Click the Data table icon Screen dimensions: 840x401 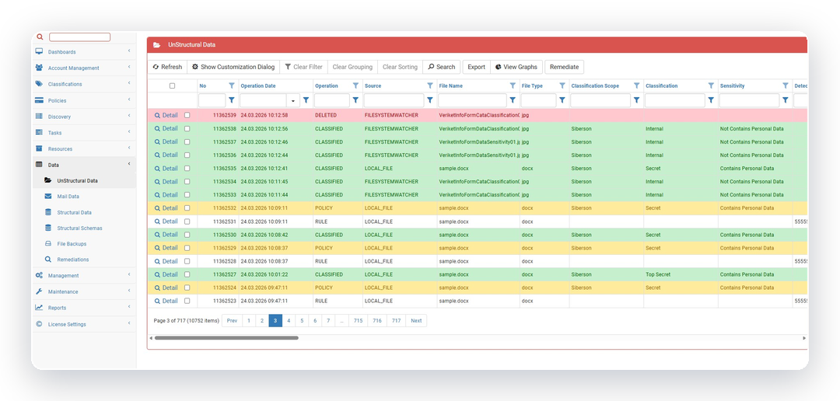39,165
